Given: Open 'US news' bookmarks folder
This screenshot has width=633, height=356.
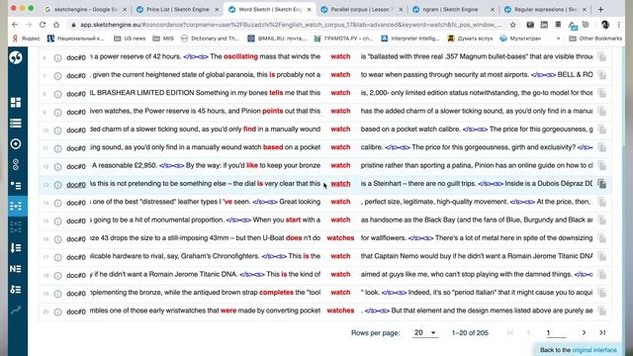Looking at the screenshot, I should (130, 39).
